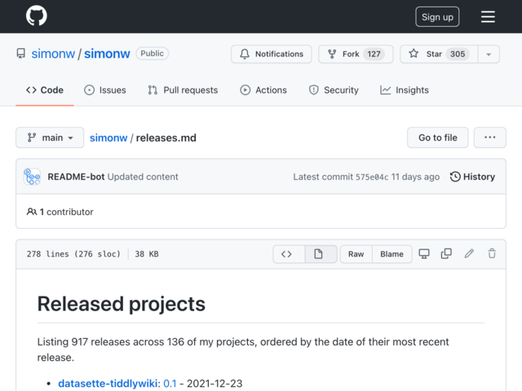Delete file using the trash icon
The width and height of the screenshot is (522, 391).
[492, 254]
